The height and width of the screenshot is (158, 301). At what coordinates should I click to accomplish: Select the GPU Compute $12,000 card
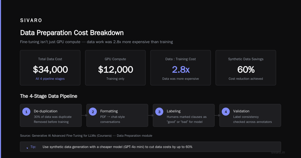click(115, 68)
